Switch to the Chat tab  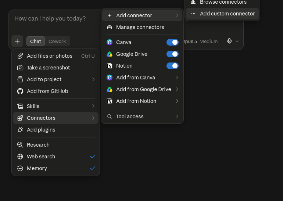pyautogui.click(x=36, y=41)
